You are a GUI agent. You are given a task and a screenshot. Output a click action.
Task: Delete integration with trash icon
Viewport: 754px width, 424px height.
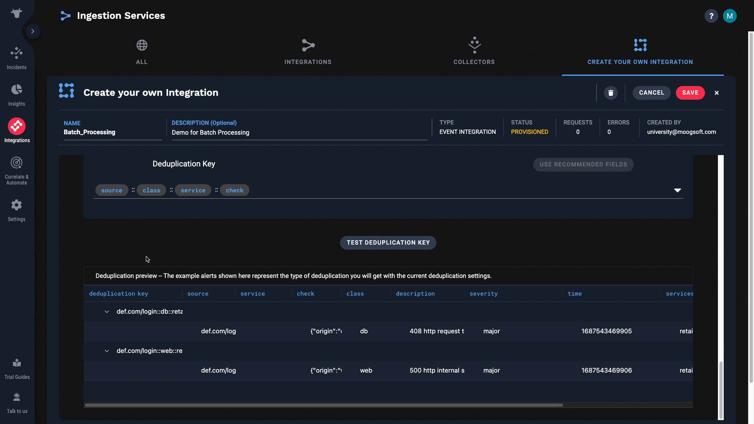click(611, 93)
